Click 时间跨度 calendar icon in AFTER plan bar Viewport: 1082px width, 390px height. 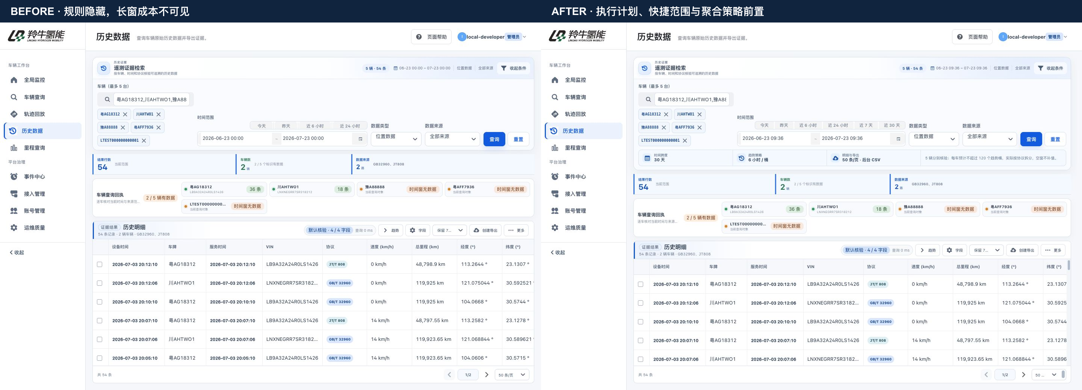[x=647, y=158]
